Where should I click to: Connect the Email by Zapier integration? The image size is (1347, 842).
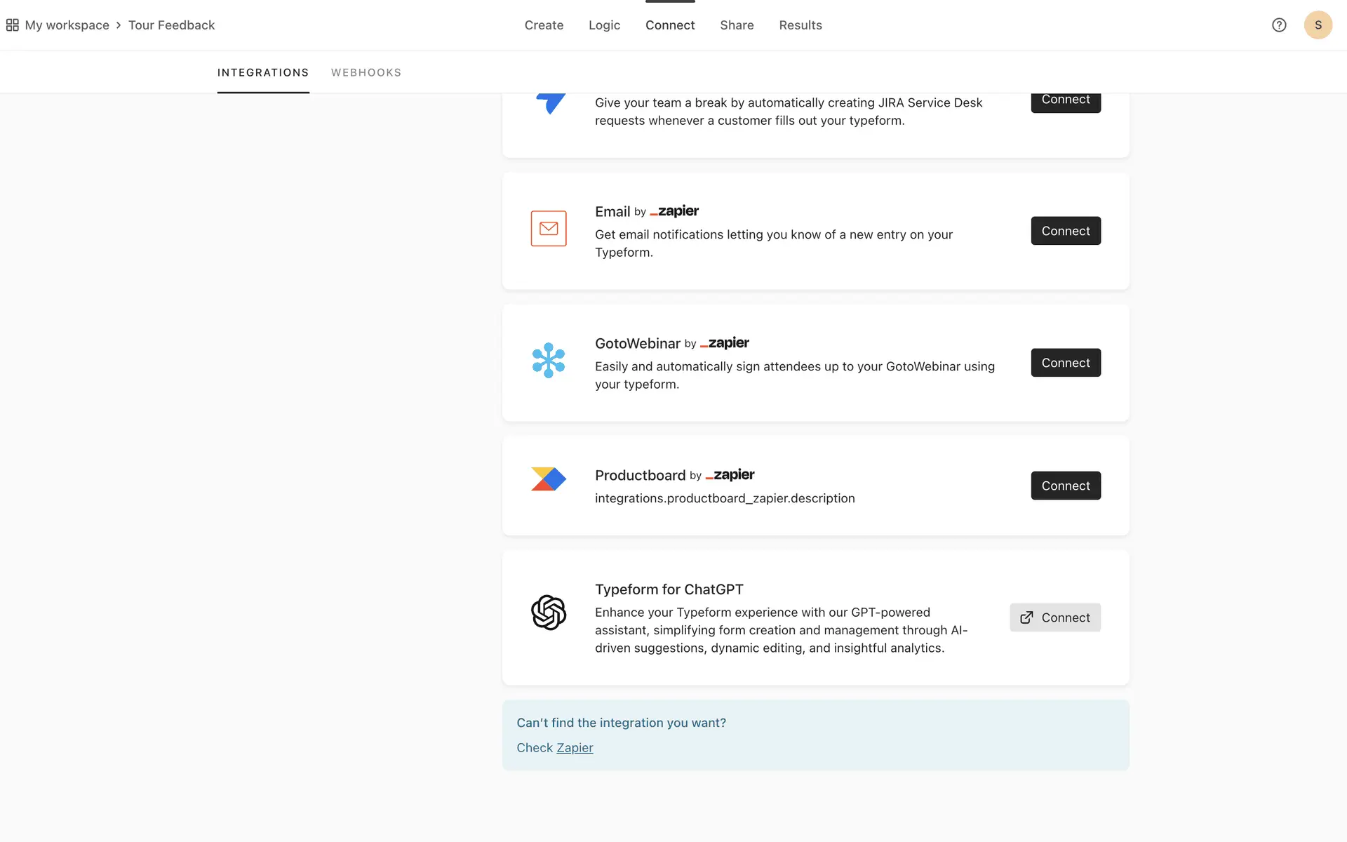(1065, 231)
